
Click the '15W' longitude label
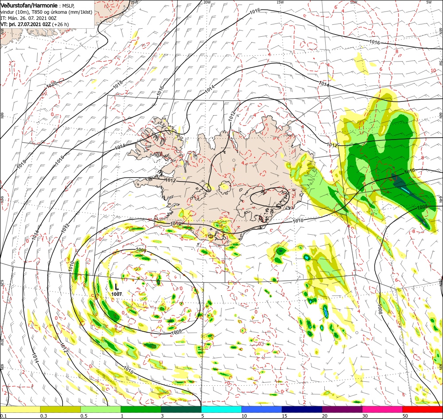[x=280, y=2]
